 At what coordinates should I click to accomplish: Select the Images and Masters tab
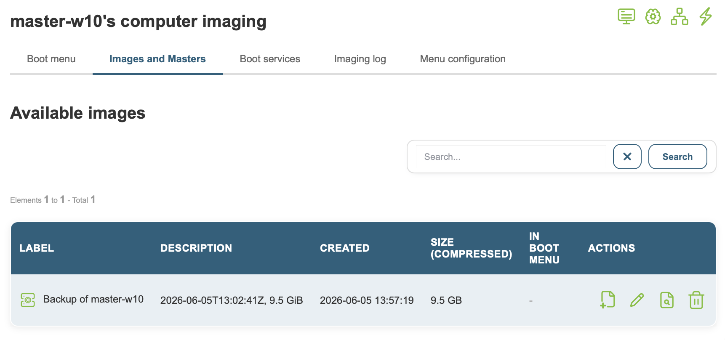point(157,59)
